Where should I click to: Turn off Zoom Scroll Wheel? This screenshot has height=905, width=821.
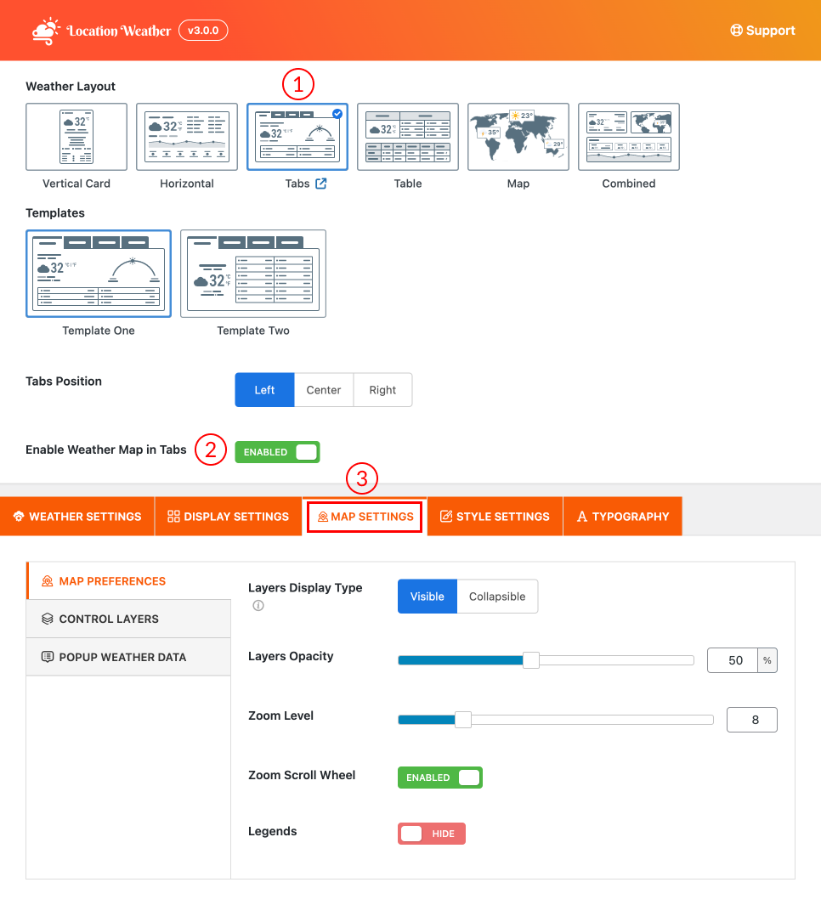[439, 777]
